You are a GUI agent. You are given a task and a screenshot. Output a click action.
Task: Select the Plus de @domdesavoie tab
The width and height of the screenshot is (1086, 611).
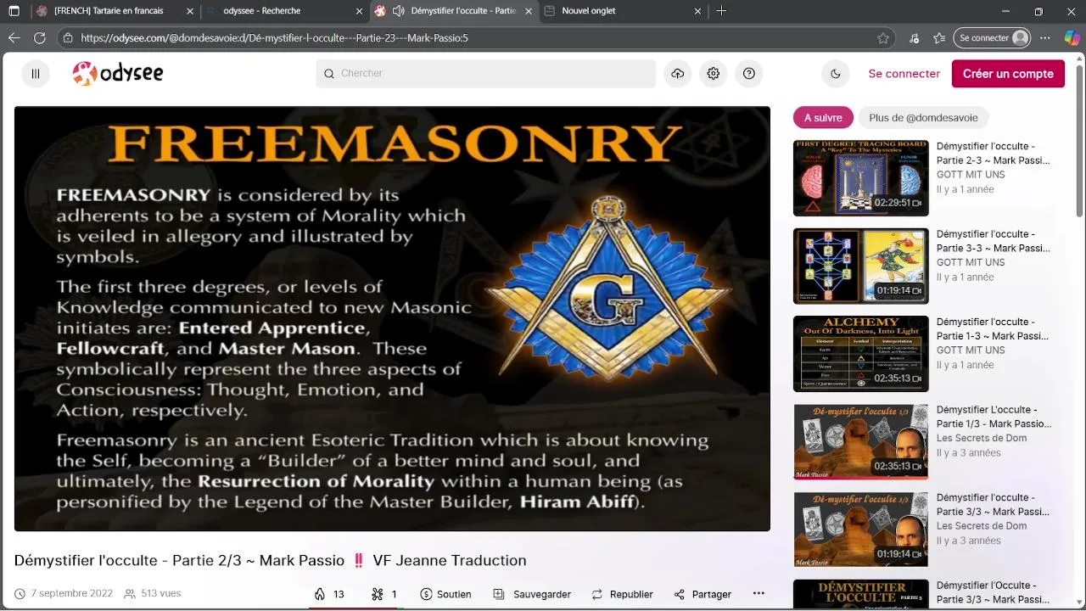pos(923,118)
